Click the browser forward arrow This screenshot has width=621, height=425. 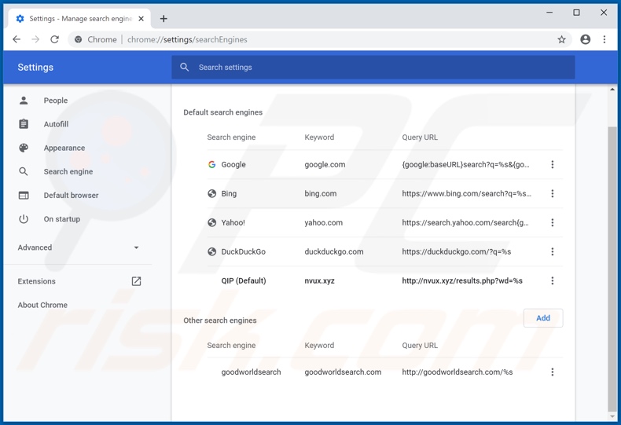(x=35, y=39)
